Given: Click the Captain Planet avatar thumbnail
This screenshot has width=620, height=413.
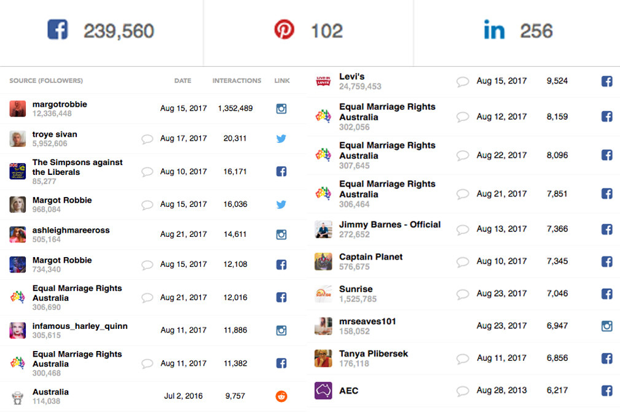Looking at the screenshot, I should pos(323,261).
